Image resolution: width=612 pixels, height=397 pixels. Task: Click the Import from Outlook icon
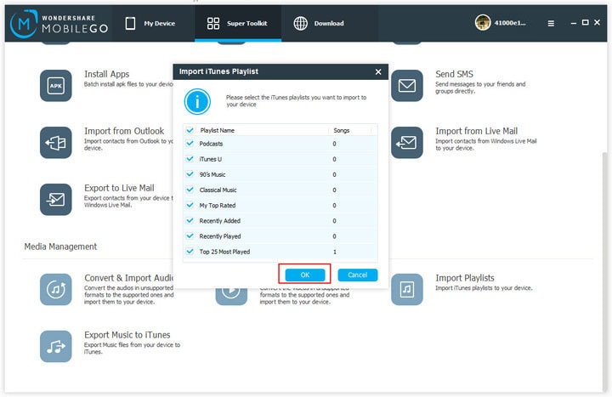[56, 143]
